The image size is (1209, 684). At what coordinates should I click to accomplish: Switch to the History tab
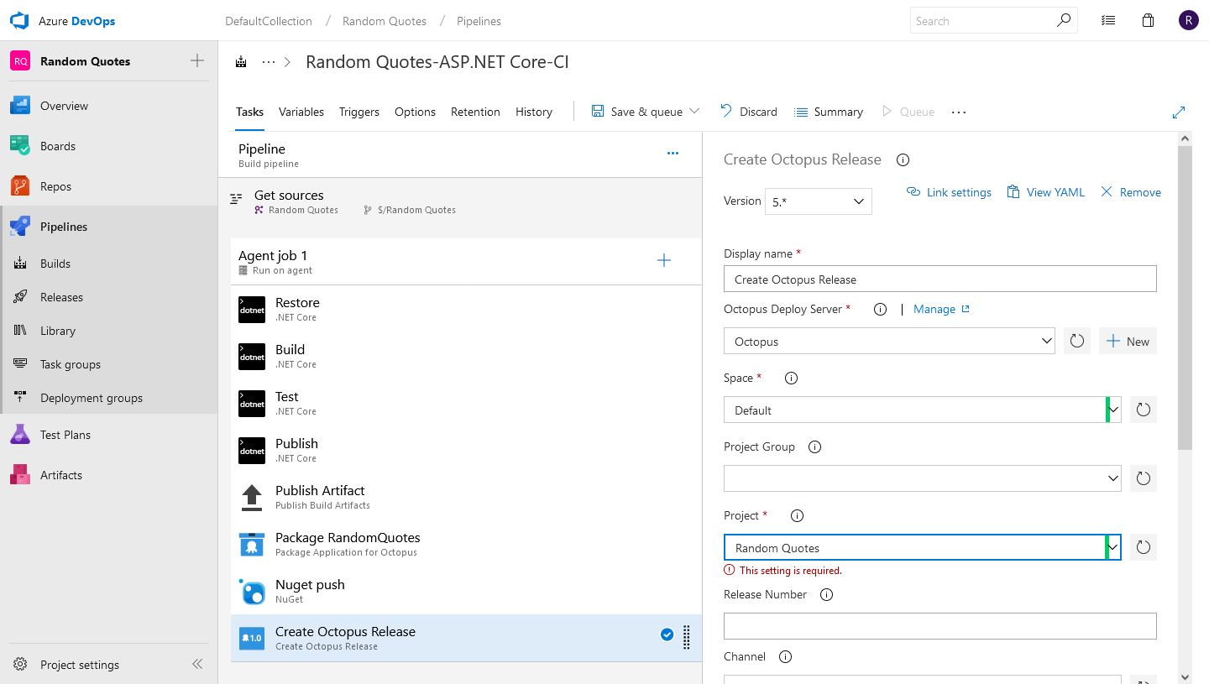point(534,112)
